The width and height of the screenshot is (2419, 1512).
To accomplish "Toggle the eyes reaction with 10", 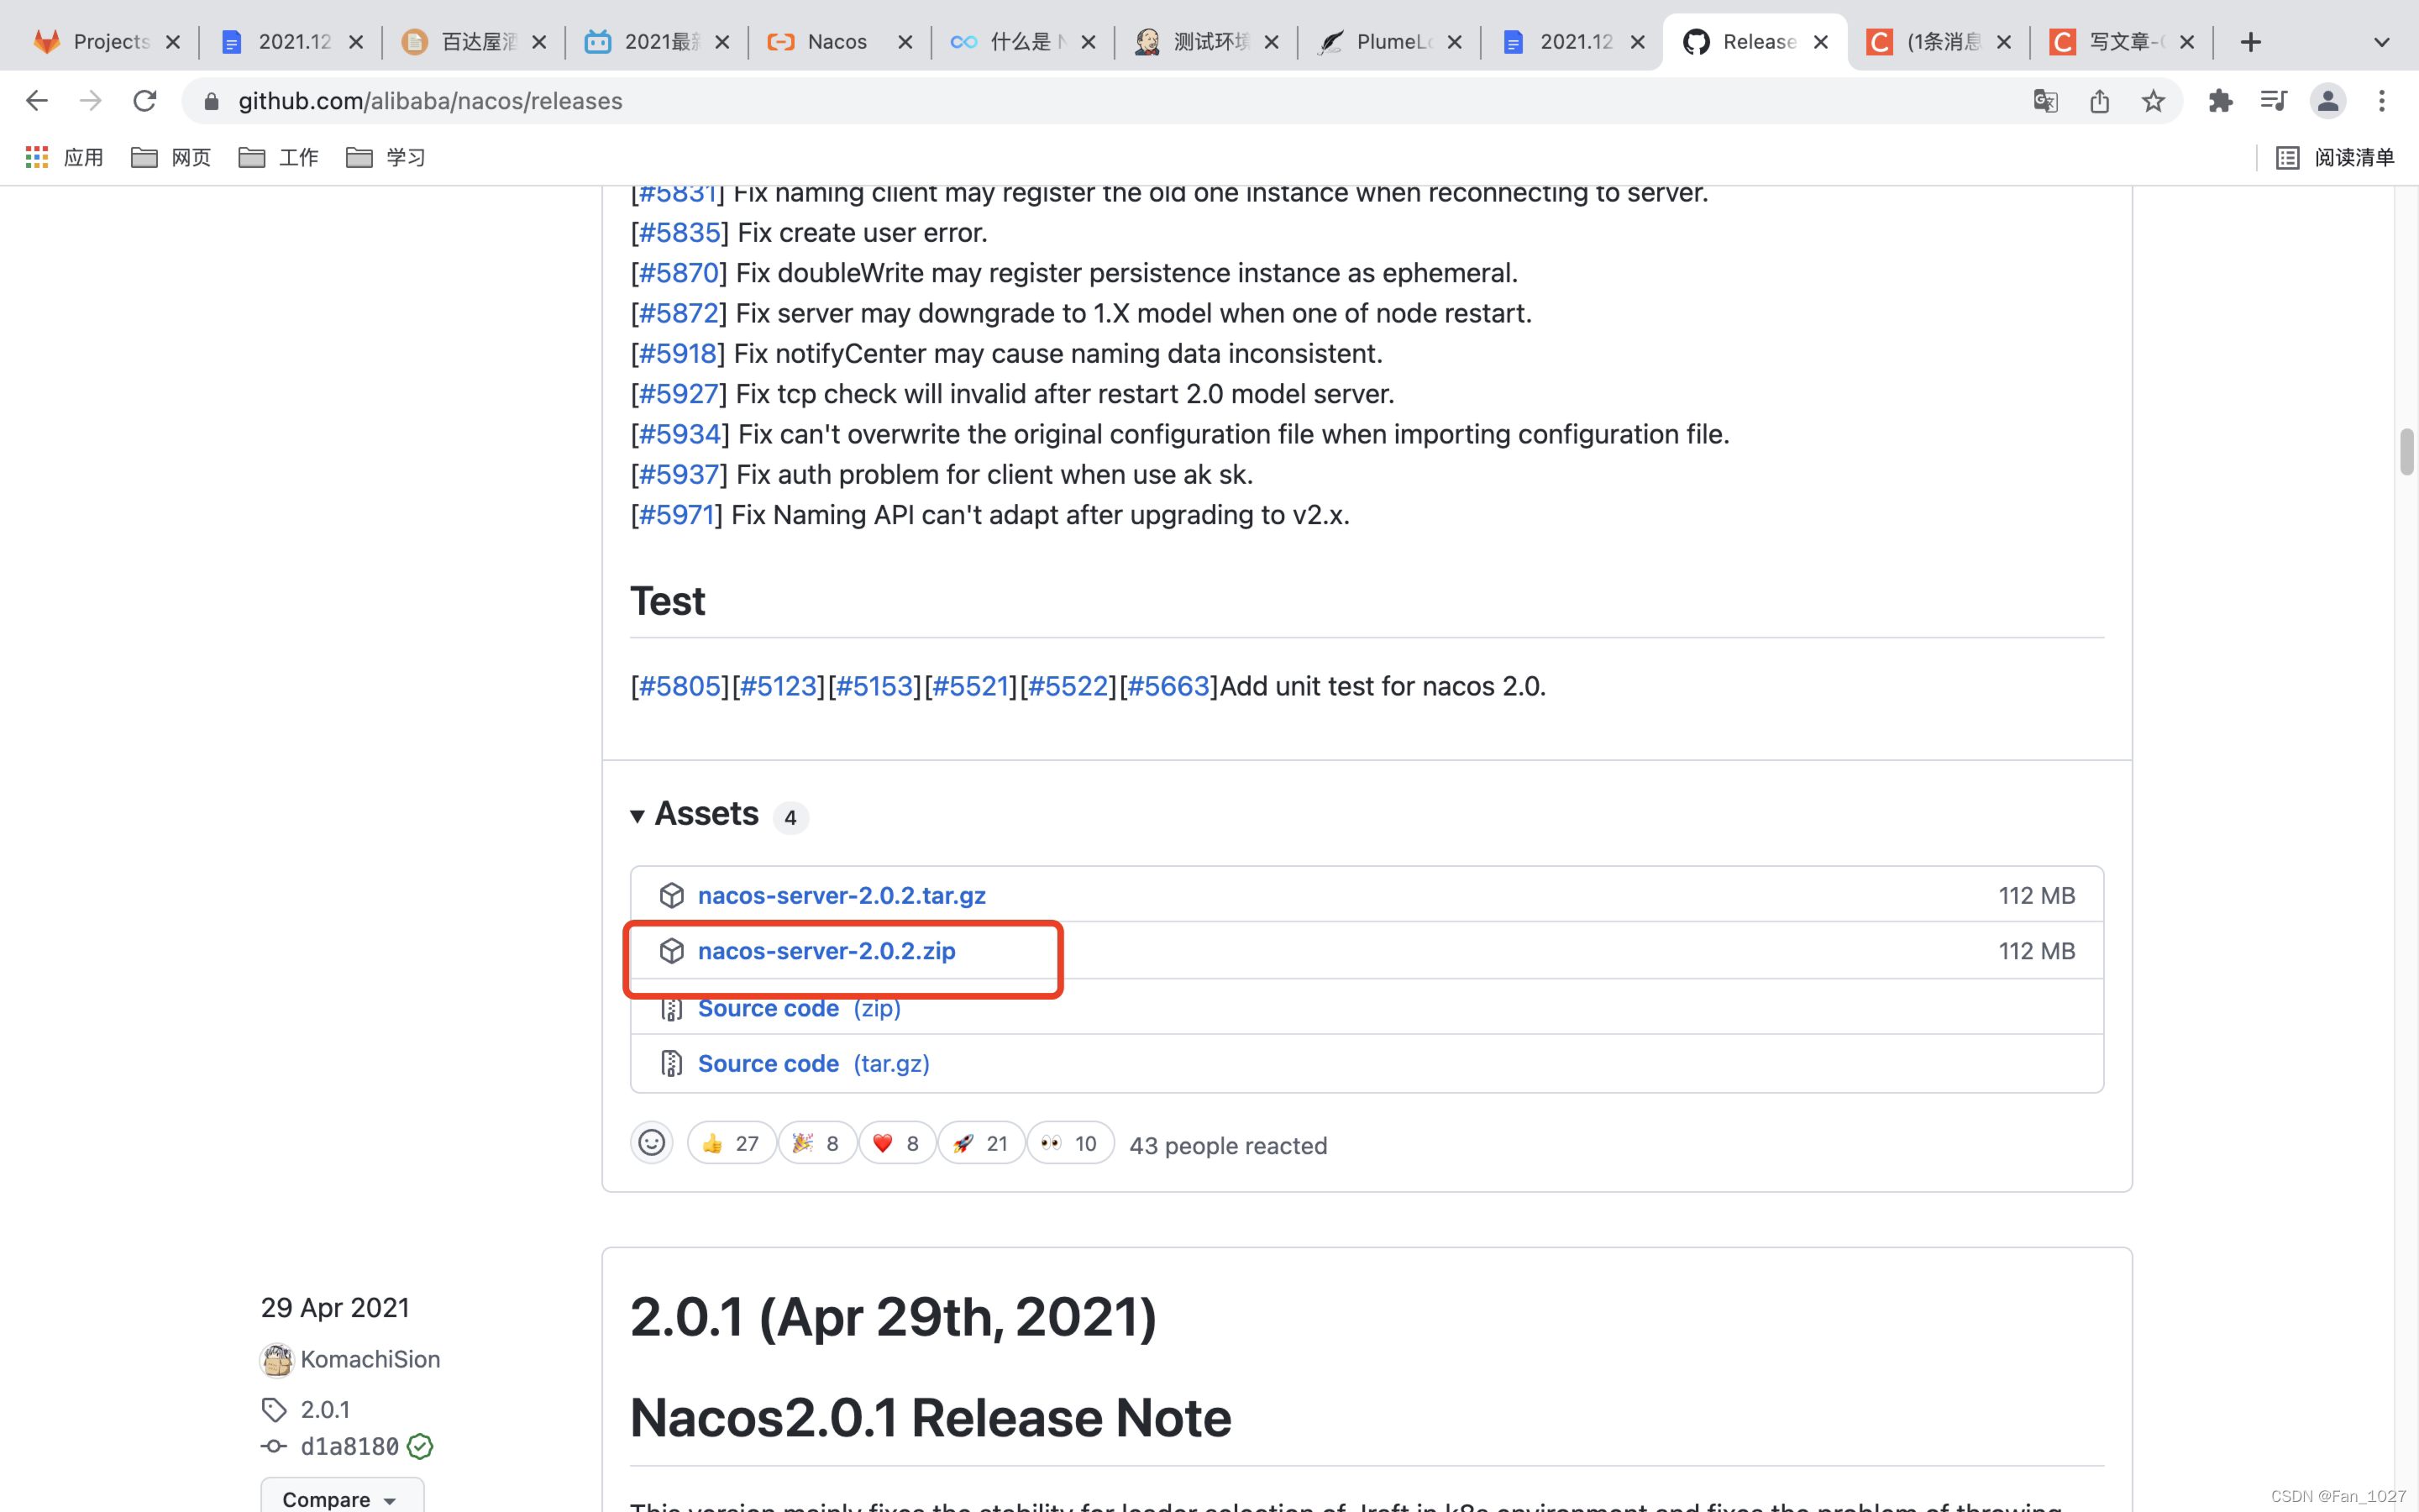I will 1069,1143.
